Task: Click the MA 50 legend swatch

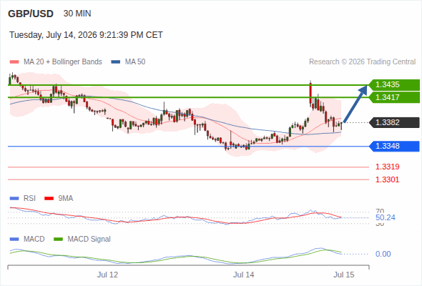Action: click(x=116, y=62)
